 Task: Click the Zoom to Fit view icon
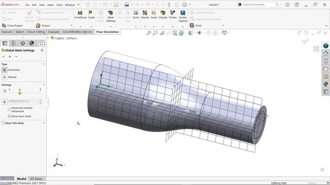pyautogui.click(x=149, y=33)
